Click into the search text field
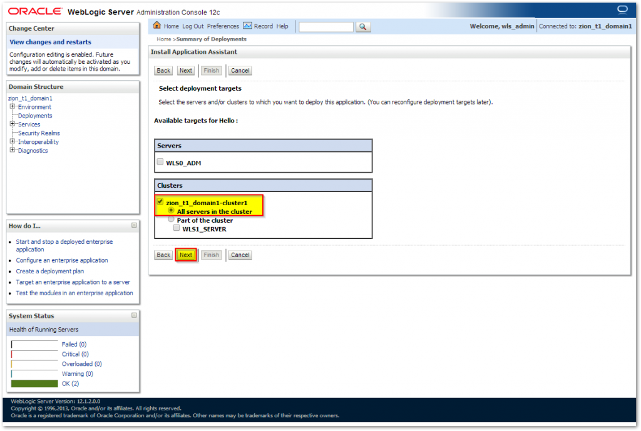 [x=326, y=27]
